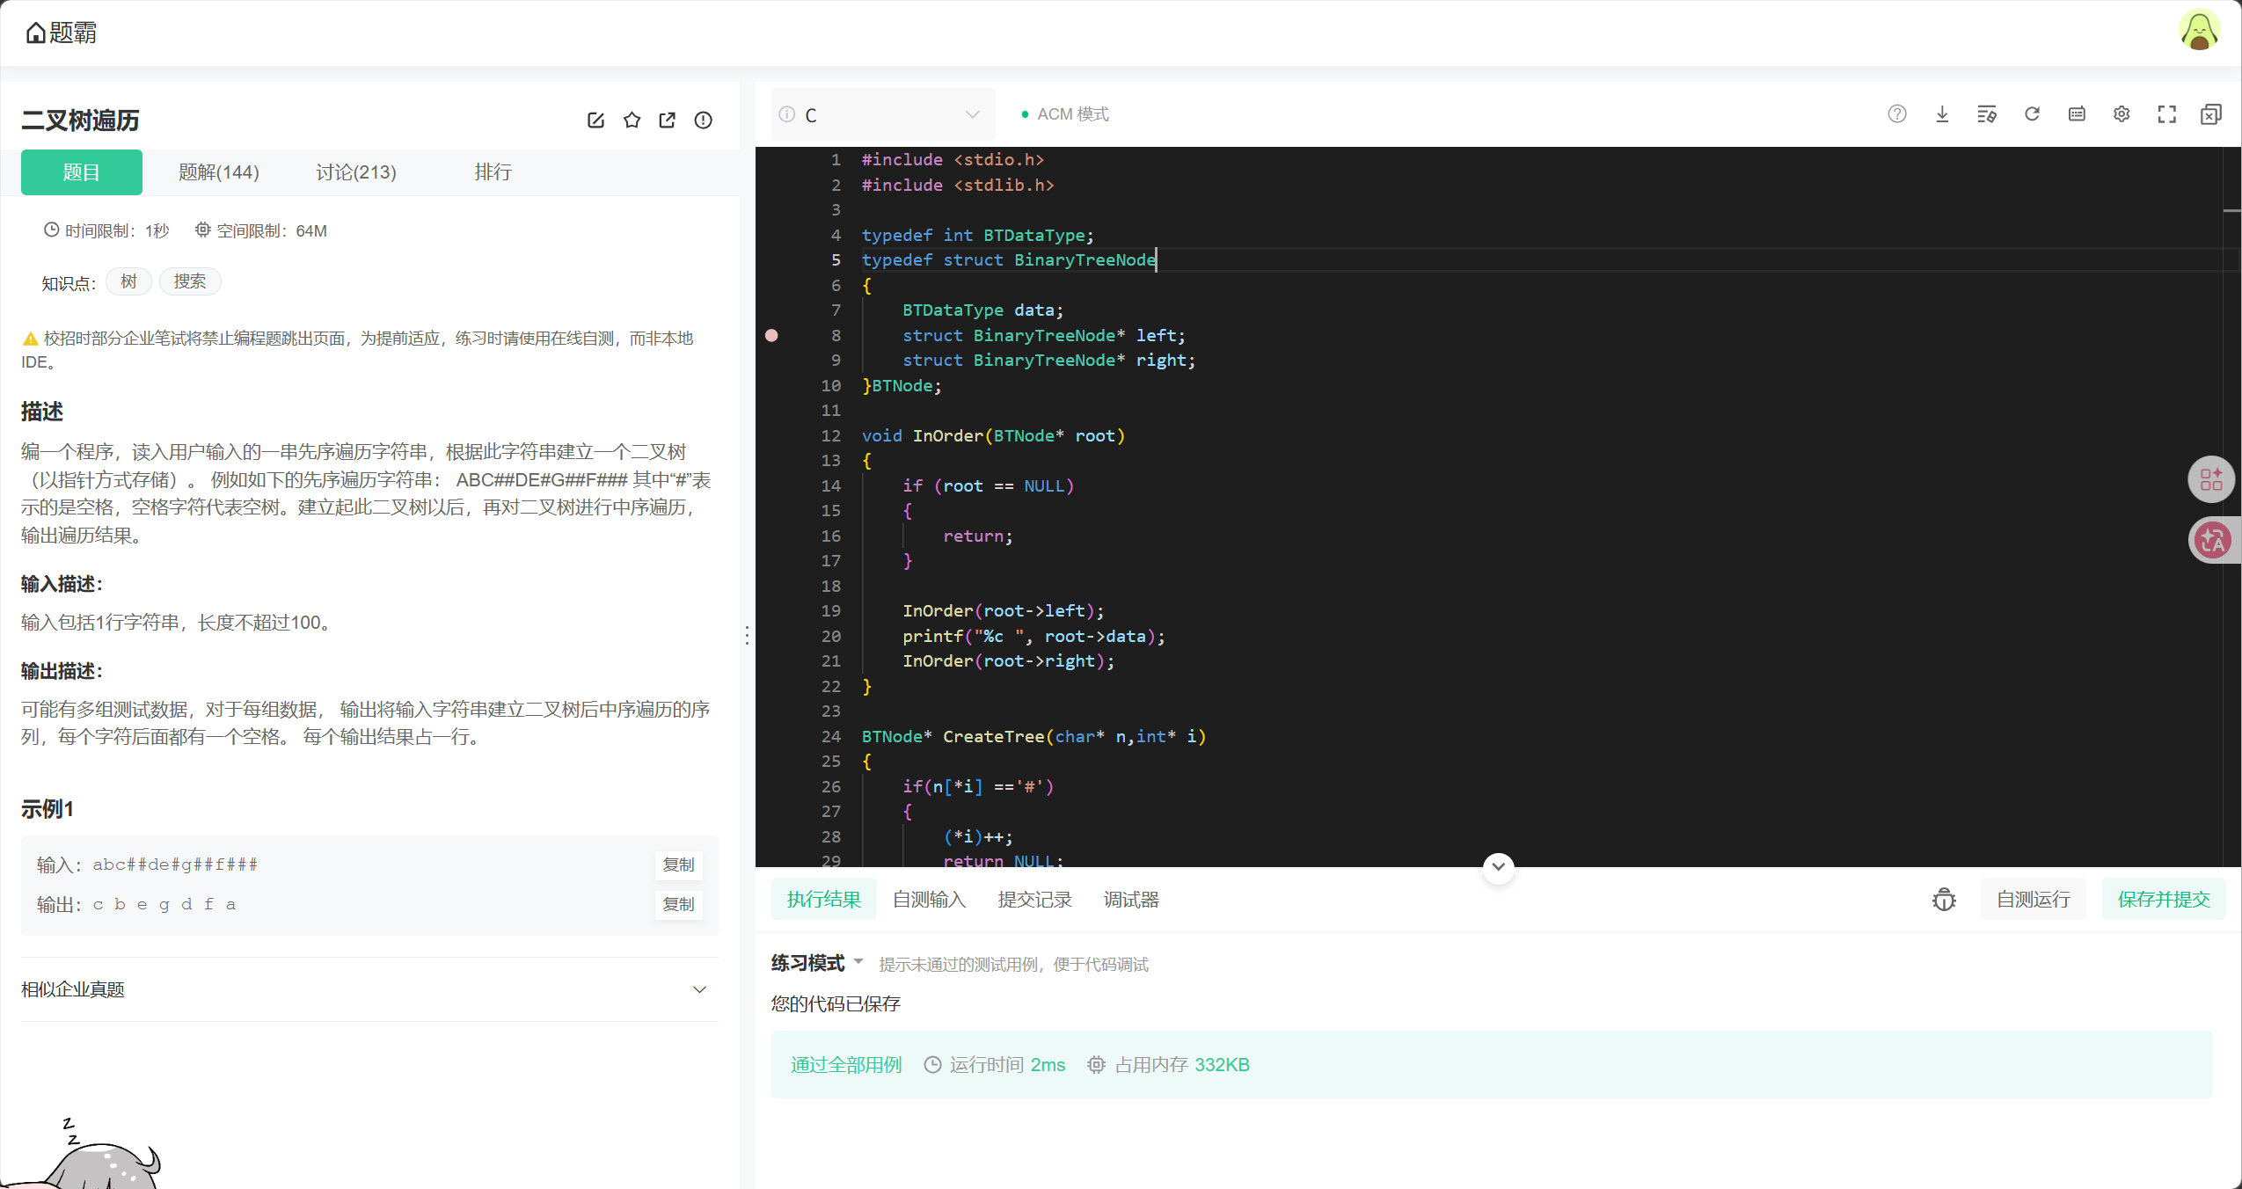The height and width of the screenshot is (1189, 2242).
Task: Enter fullscreen mode in the code editor
Action: click(x=2166, y=114)
